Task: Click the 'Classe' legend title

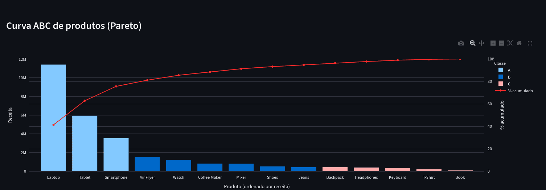Action: 500,63
